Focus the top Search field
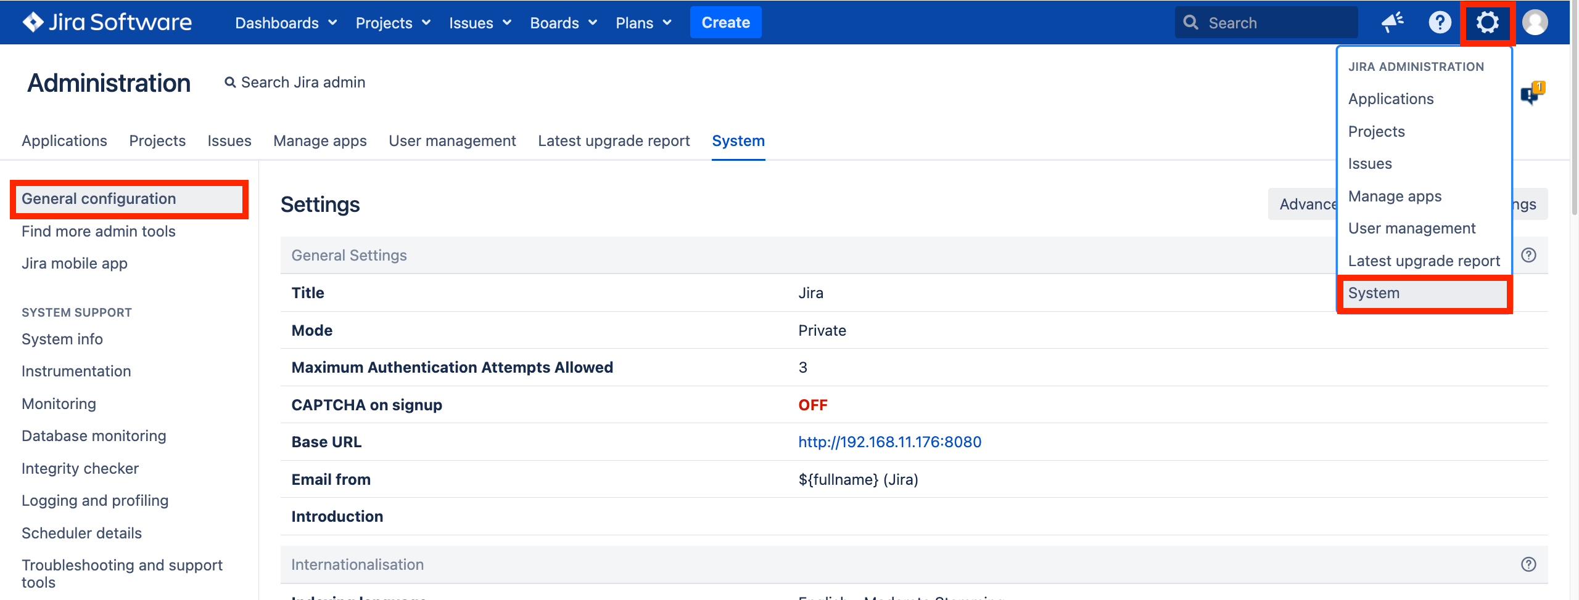 (1266, 23)
